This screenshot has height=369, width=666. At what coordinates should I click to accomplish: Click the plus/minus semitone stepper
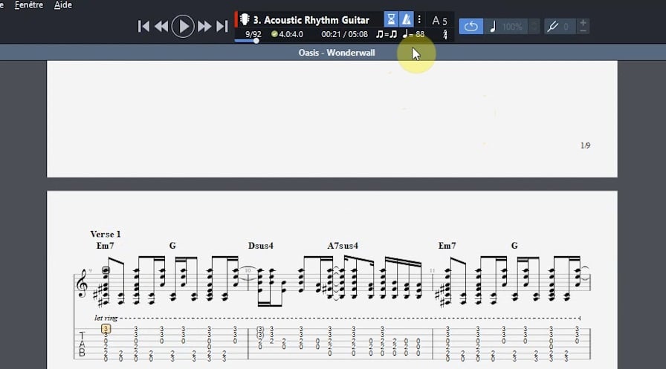click(x=583, y=26)
